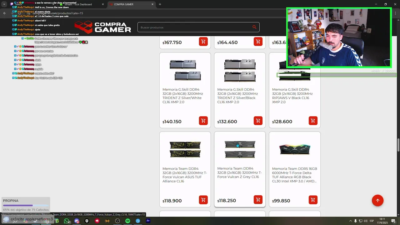Add Trident Z Silver/Black $132.600 to cart
Viewport: 400px width, 225px height.
(x=258, y=121)
